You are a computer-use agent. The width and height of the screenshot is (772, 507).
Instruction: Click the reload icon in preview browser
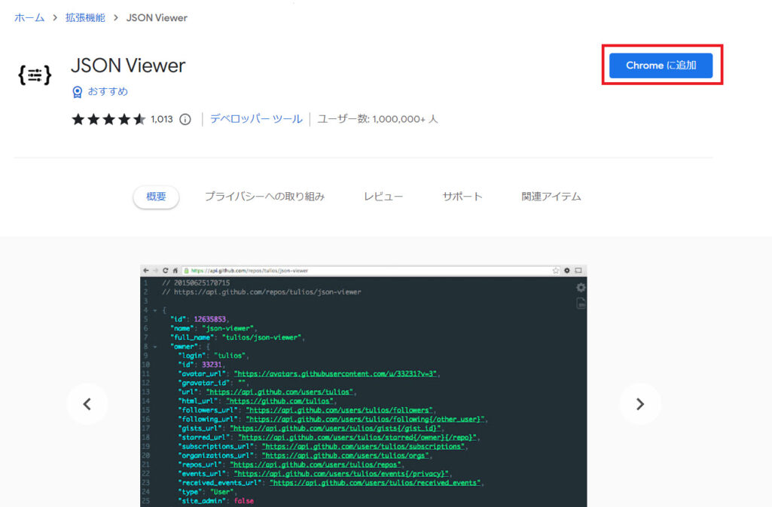click(x=166, y=270)
